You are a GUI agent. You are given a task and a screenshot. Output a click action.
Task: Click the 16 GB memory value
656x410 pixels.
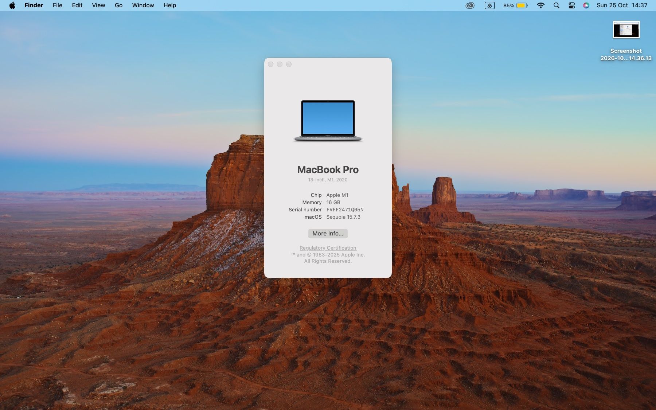coord(333,202)
